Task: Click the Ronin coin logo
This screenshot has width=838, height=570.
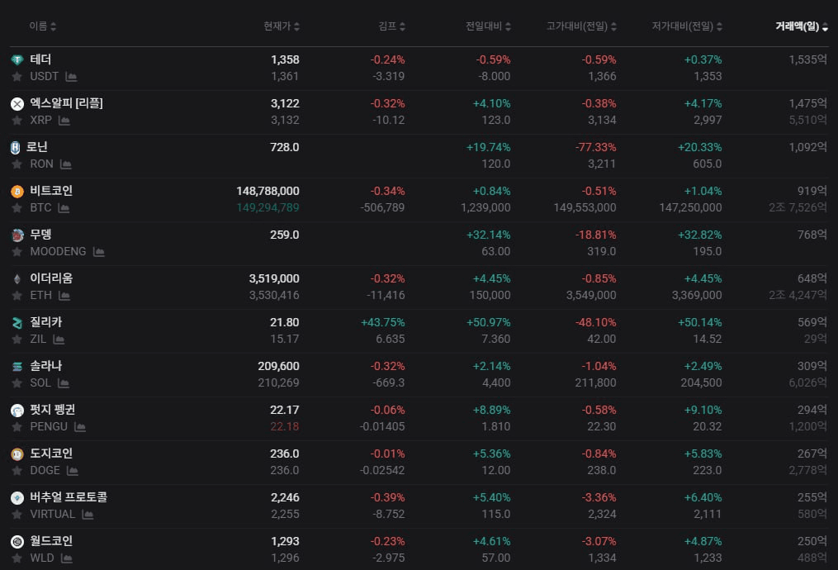Action: (16, 148)
